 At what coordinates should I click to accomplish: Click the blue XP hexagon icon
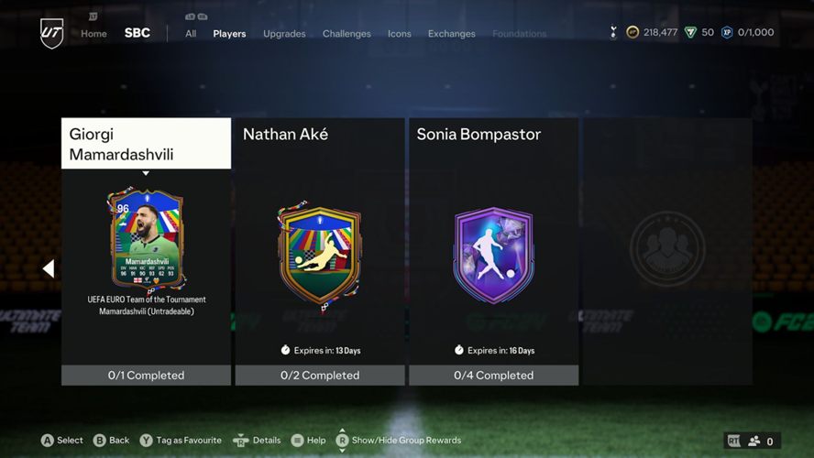[727, 32]
